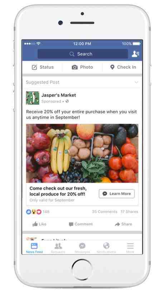
Task: Open the Photo camera option
Action: pos(74,67)
